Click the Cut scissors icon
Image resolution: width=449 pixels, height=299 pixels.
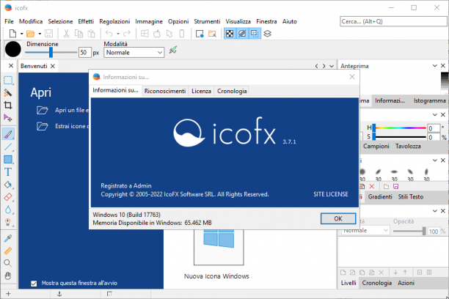pos(66,34)
